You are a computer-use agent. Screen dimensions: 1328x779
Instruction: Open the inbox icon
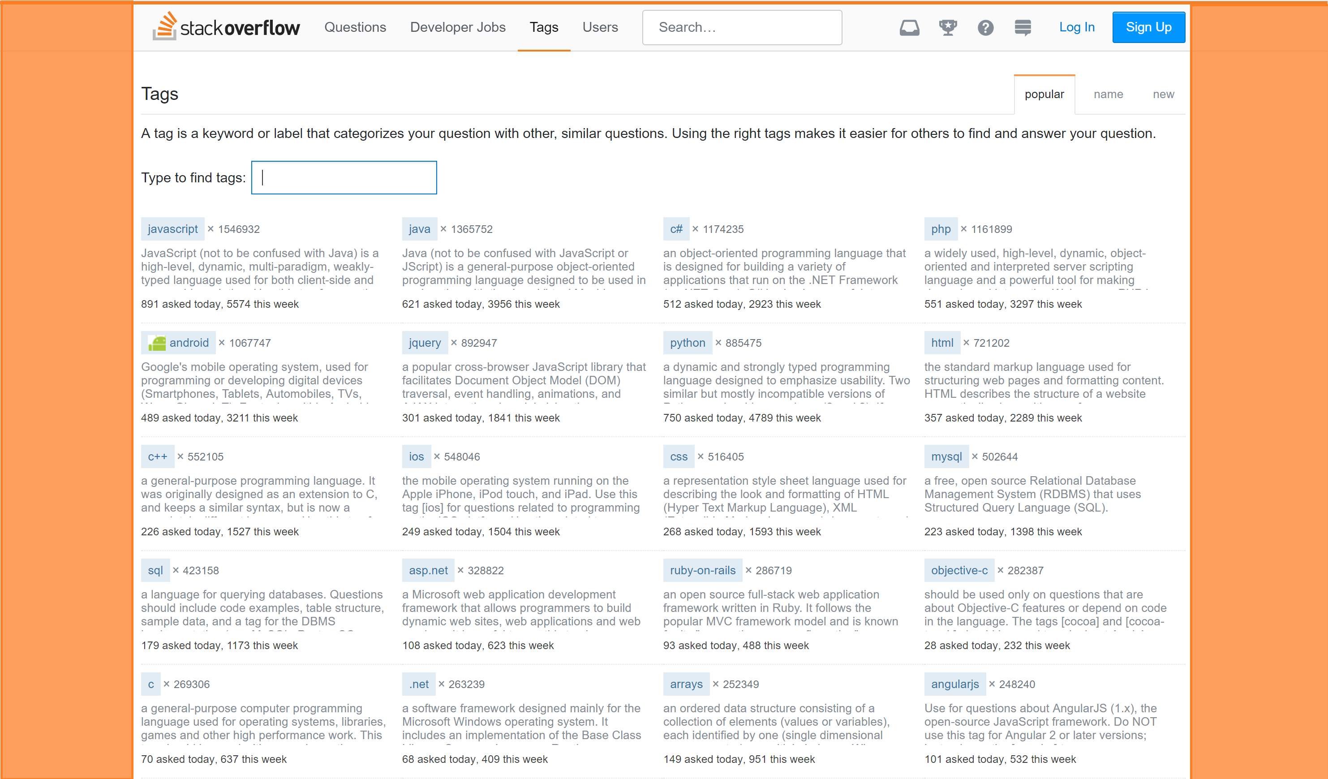tap(909, 27)
